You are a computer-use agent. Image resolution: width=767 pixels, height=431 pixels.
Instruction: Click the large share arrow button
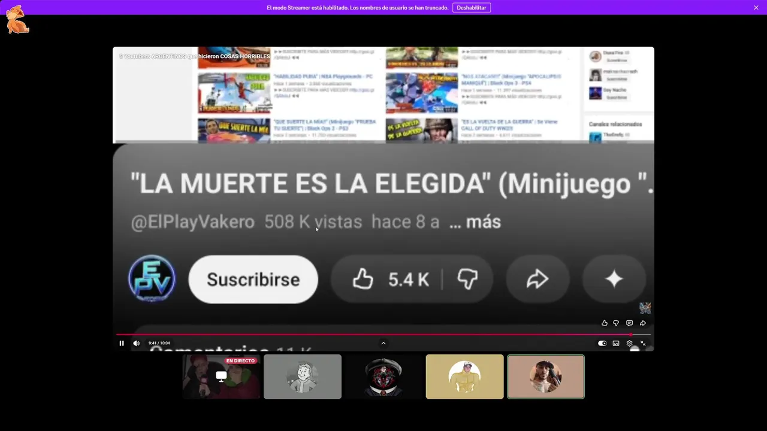click(x=537, y=279)
